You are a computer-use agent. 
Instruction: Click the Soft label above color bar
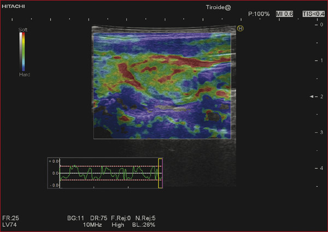point(22,29)
